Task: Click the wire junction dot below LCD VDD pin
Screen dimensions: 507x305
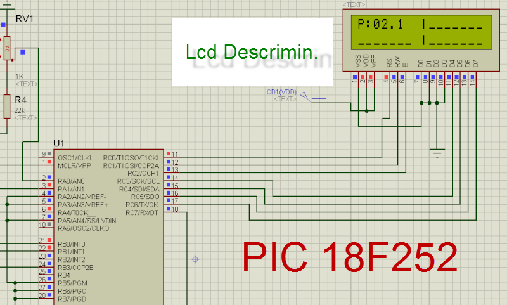Action: pos(366,111)
